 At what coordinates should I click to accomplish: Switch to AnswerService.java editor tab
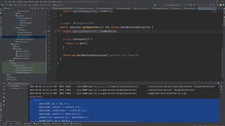[124, 8]
